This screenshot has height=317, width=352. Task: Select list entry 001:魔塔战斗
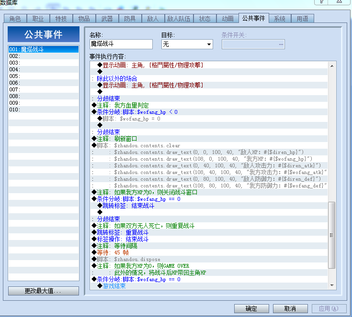click(44, 49)
